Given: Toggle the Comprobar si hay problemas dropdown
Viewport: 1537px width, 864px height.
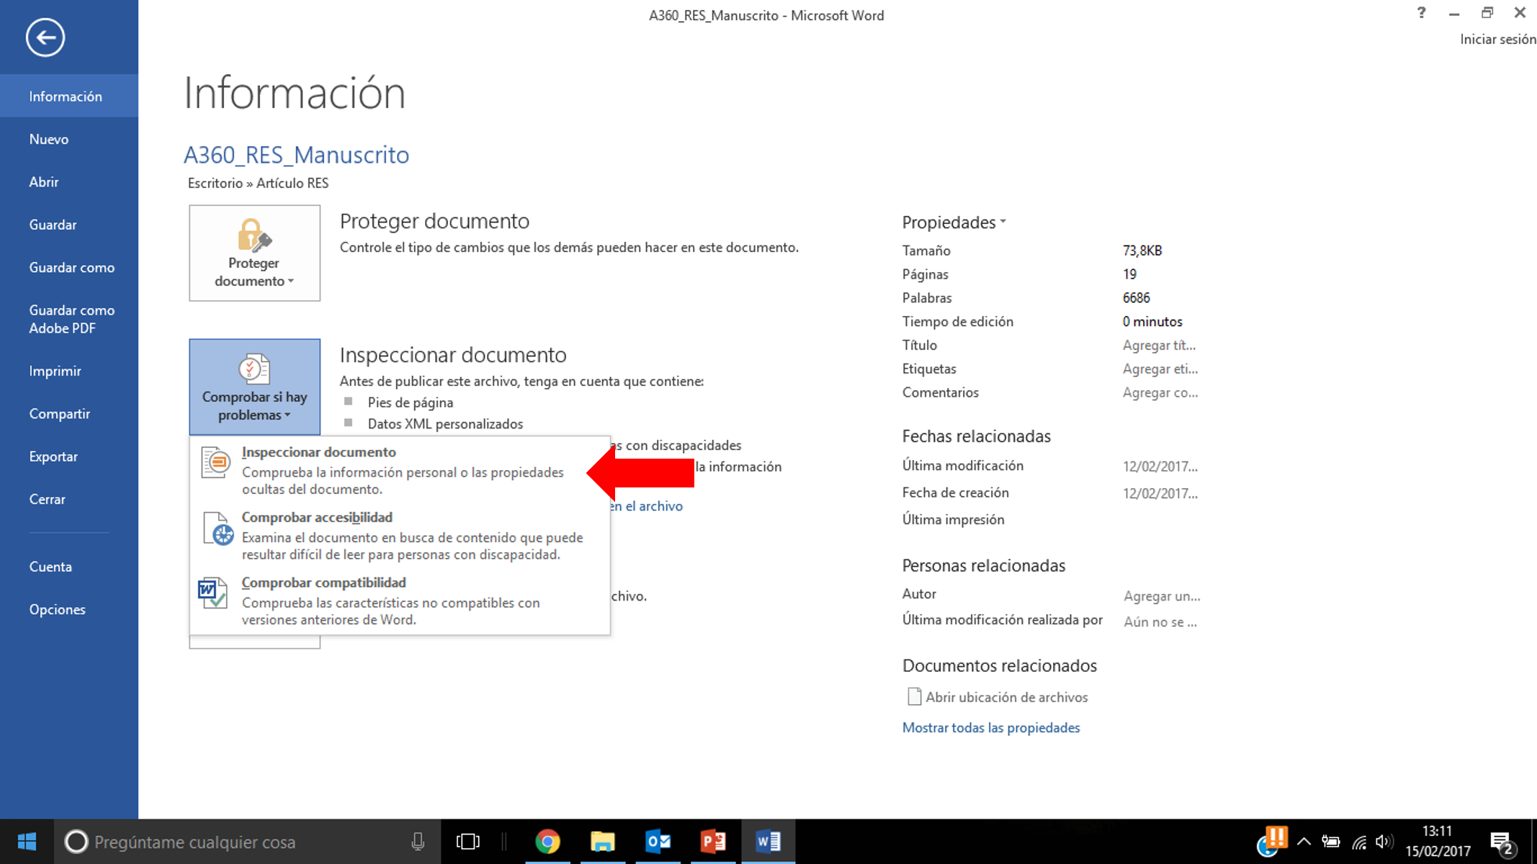Looking at the screenshot, I should click(254, 387).
